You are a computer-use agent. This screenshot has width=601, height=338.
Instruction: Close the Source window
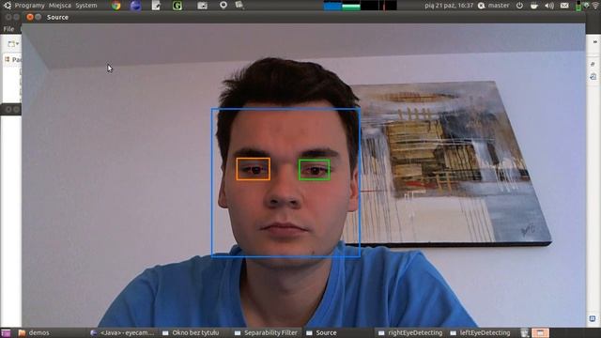point(30,17)
